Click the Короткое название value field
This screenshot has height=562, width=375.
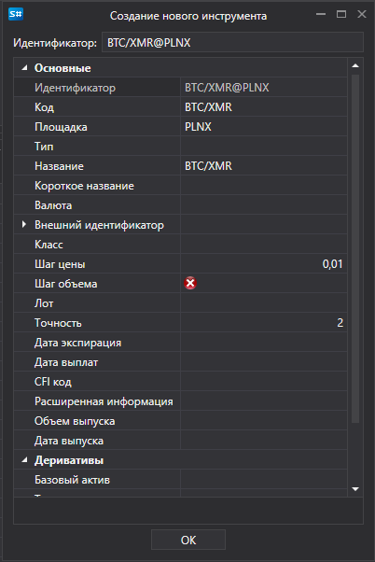coord(264,185)
